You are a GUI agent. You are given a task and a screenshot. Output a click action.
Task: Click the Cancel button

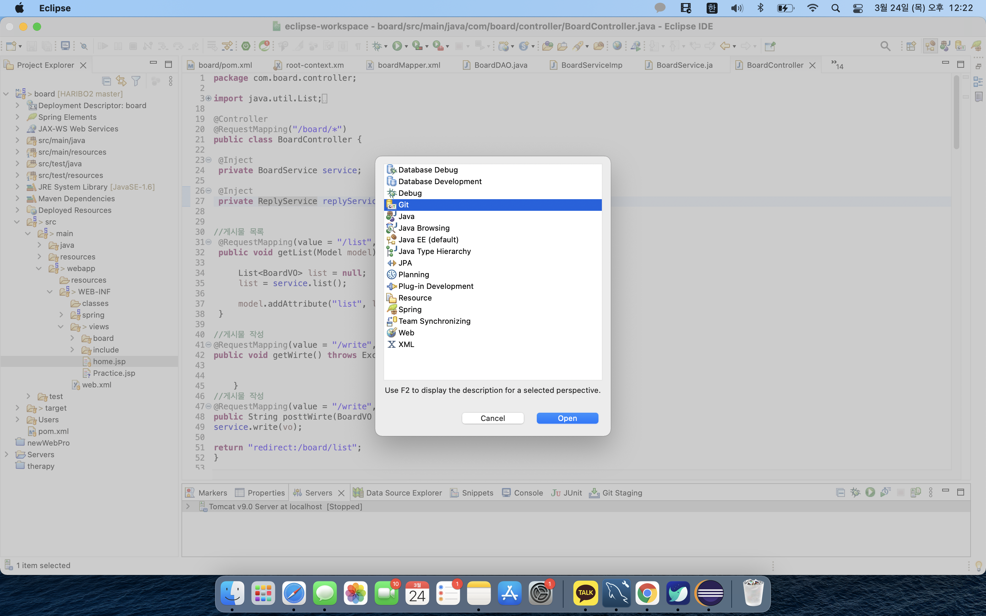[493, 418]
